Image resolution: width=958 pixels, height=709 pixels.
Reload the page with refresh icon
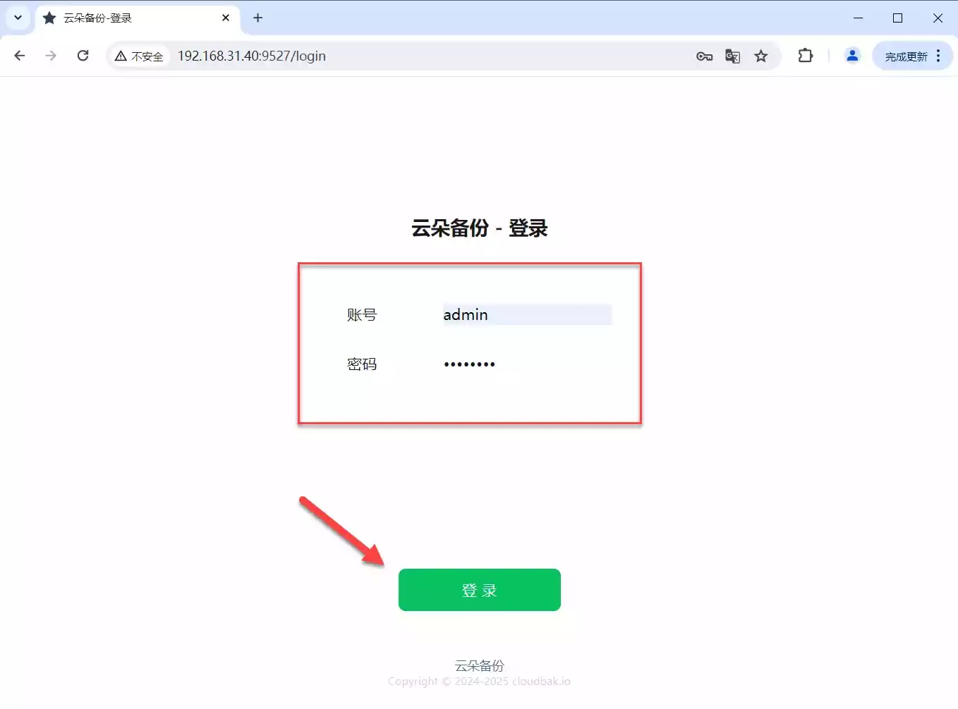coord(83,56)
